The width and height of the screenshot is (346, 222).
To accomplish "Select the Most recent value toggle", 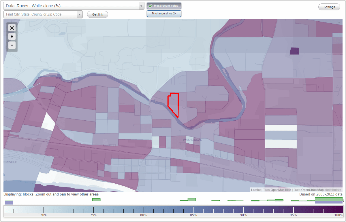I will (164, 6).
